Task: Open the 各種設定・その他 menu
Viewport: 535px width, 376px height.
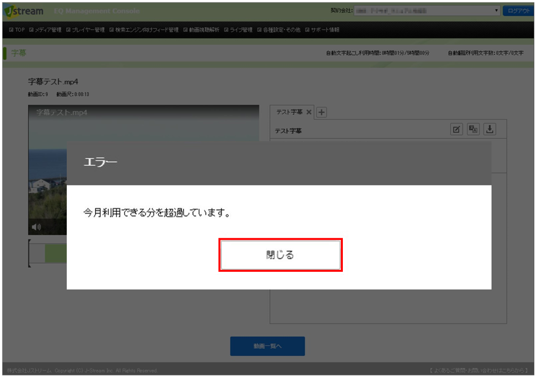Action: tap(279, 30)
